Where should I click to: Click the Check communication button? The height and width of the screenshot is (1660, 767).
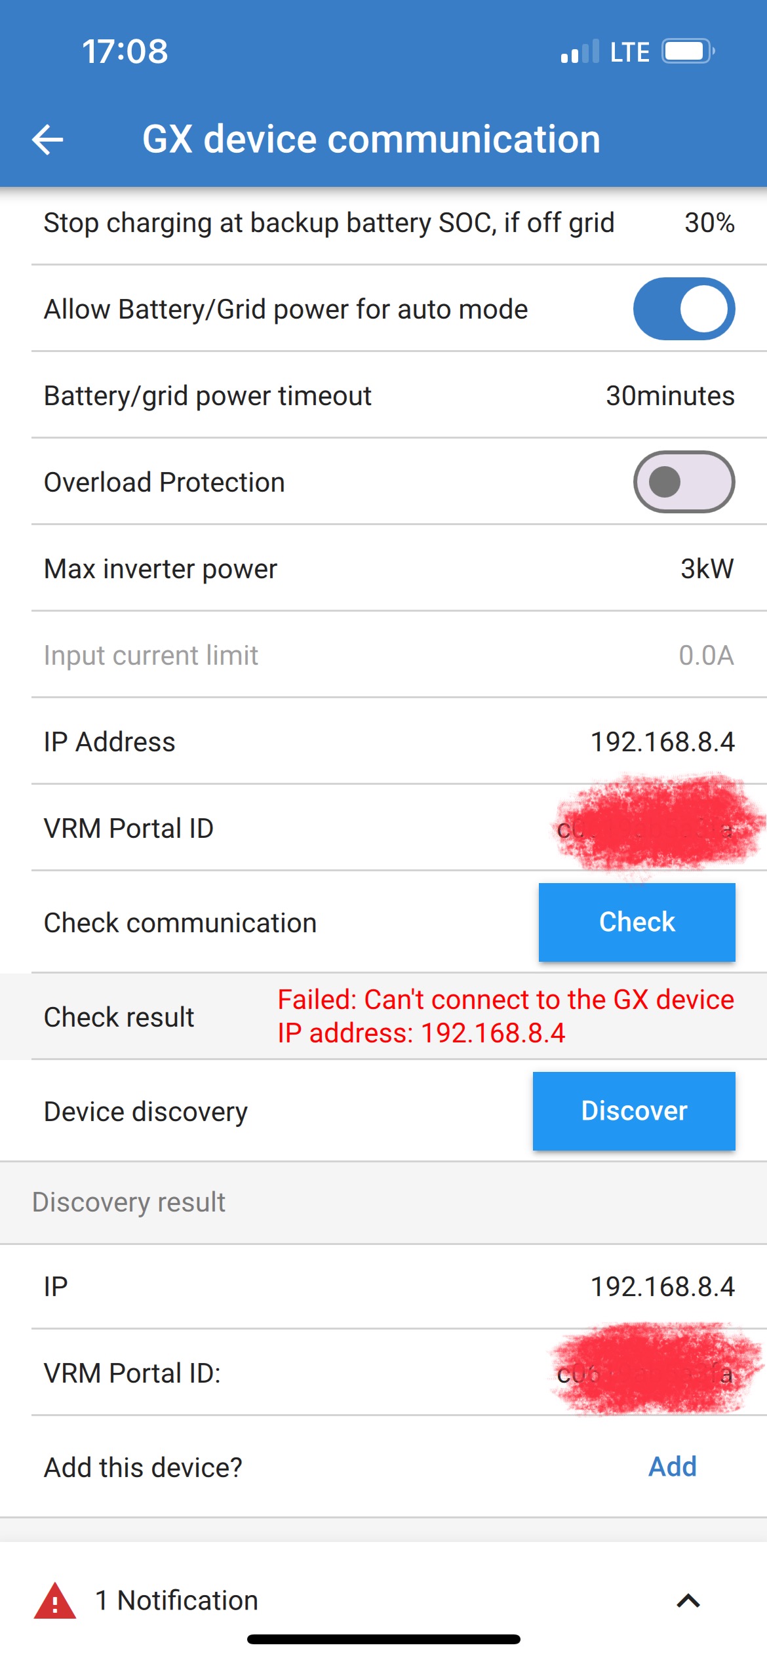pos(637,922)
